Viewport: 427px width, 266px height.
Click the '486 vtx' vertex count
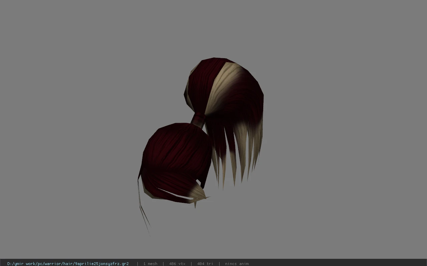(177, 264)
